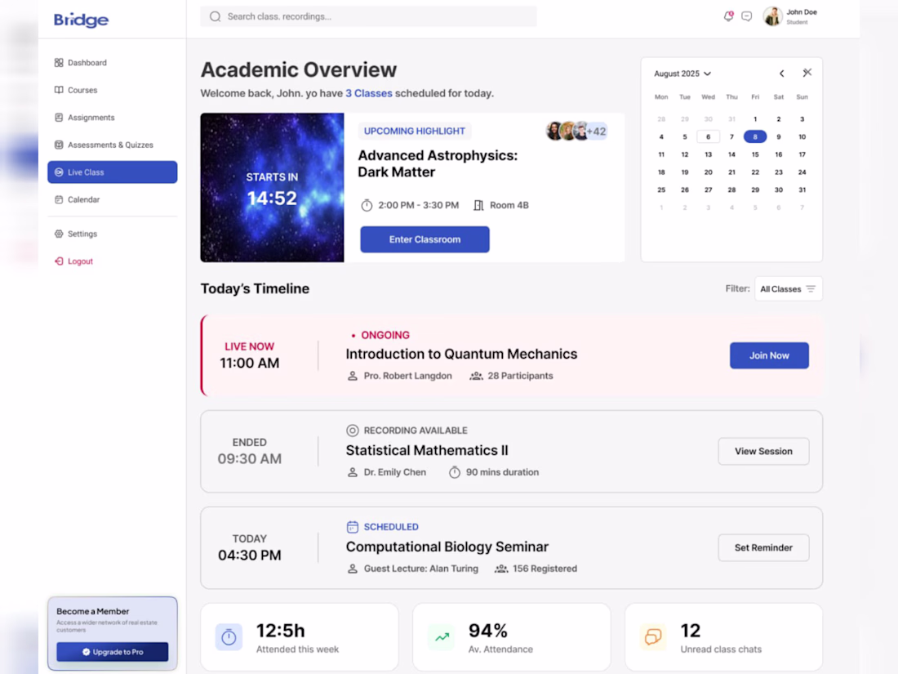Screen dimensions: 898x674
Task: Click View Session for Statistical Mathematics II
Action: coord(763,452)
